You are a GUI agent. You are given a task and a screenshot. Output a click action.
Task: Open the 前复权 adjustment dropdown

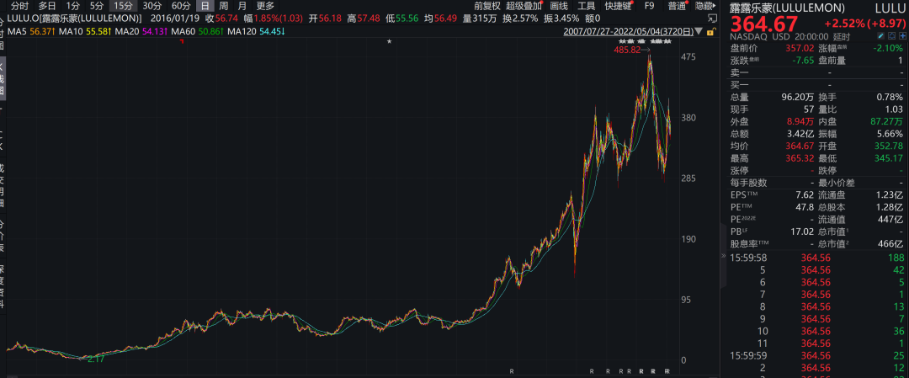click(x=486, y=6)
